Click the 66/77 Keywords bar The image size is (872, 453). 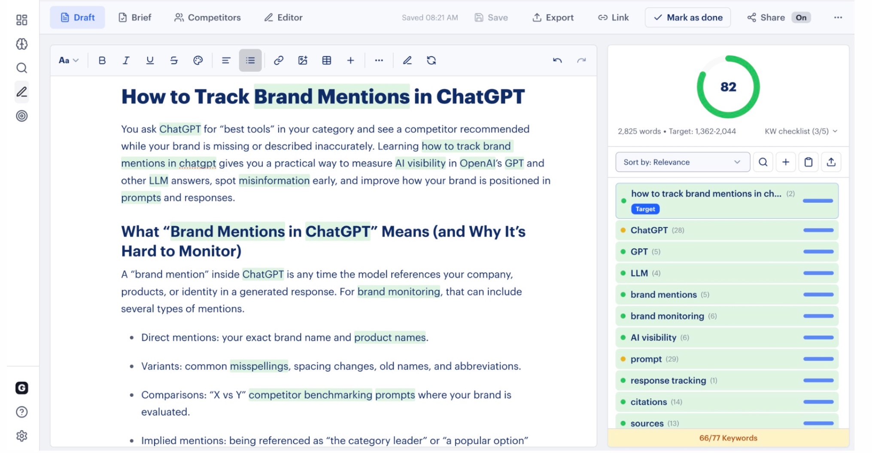(x=728, y=438)
